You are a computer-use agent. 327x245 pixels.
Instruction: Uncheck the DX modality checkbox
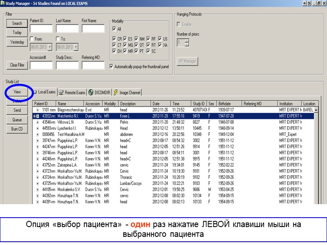114,51
